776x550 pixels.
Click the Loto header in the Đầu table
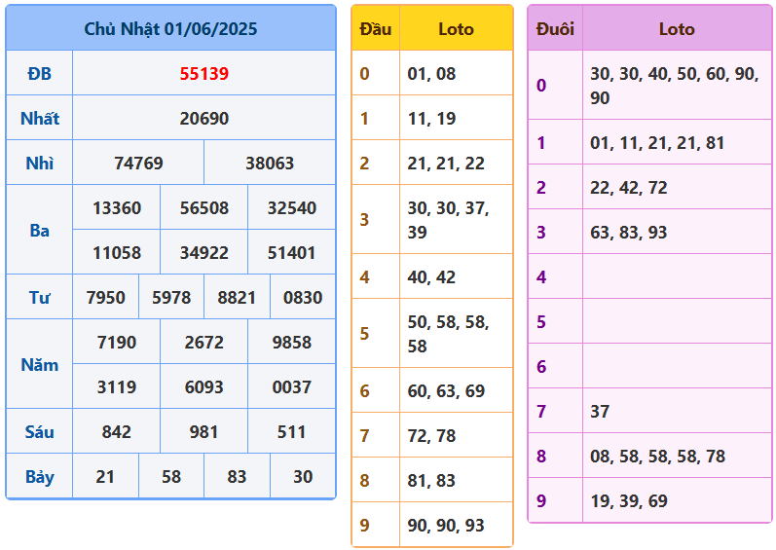tap(456, 28)
